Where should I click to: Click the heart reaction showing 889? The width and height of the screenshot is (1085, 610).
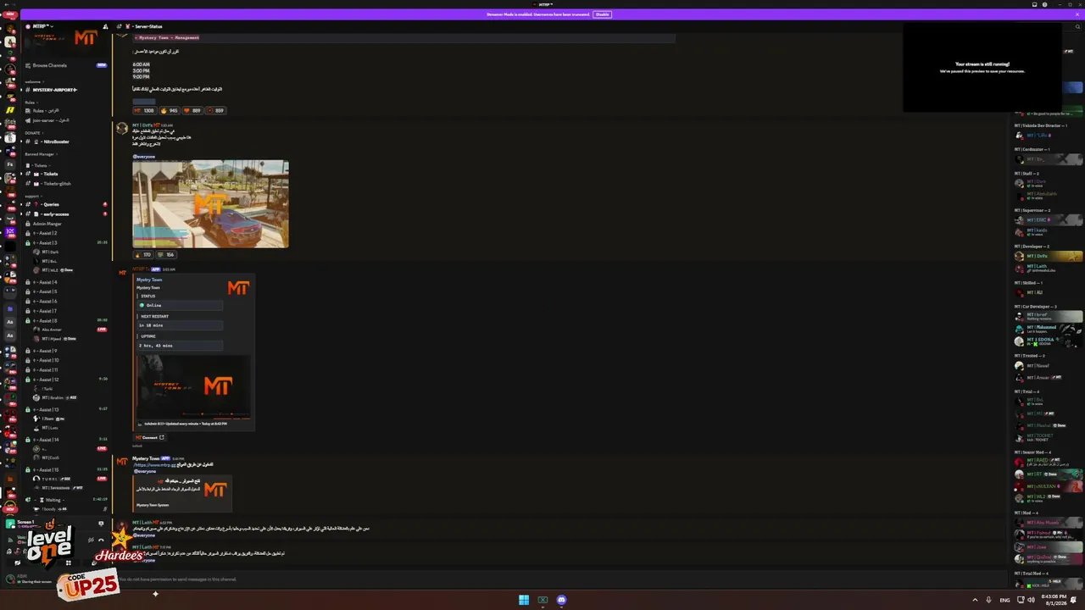click(x=192, y=110)
